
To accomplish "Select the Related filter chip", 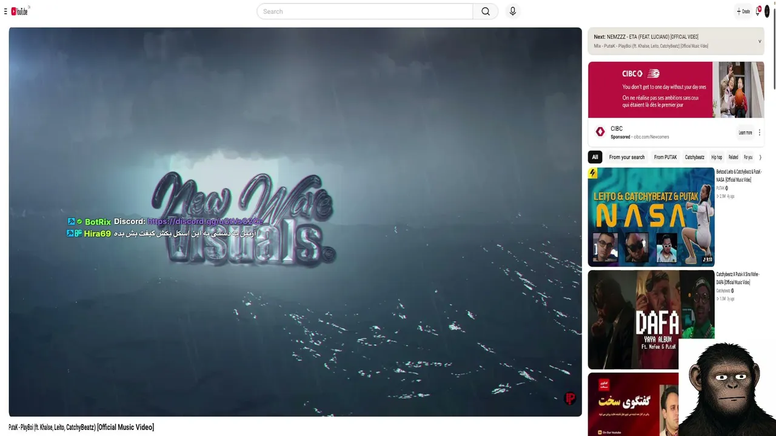I will [x=734, y=157].
